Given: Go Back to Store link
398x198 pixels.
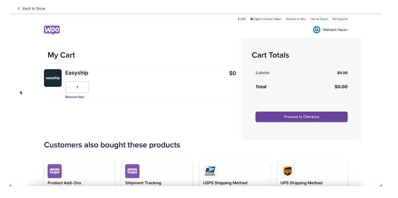Looking at the screenshot, I should [x=34, y=8].
